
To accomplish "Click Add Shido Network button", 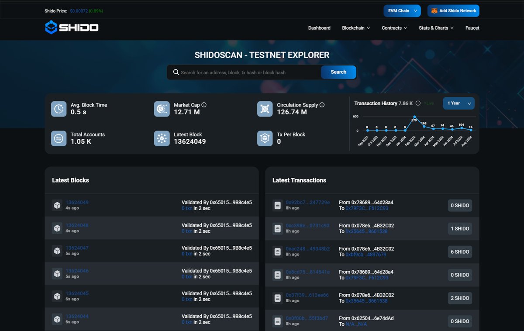I will point(453,11).
